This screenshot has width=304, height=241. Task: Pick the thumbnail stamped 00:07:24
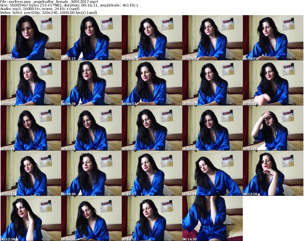coord(91,128)
